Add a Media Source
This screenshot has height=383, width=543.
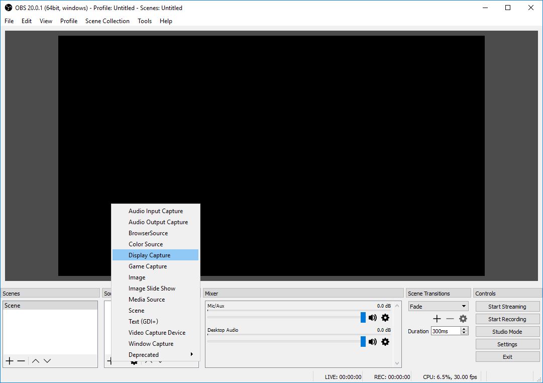coord(155,300)
